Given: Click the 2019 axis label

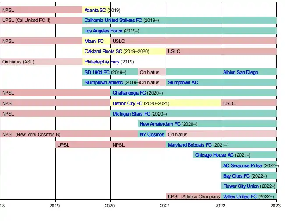Looking at the screenshot, I should click(54, 206).
